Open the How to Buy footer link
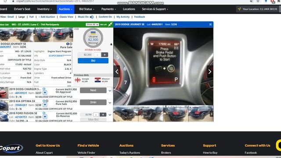The width and height of the screenshot is (281, 158). pyautogui.click(x=210, y=153)
